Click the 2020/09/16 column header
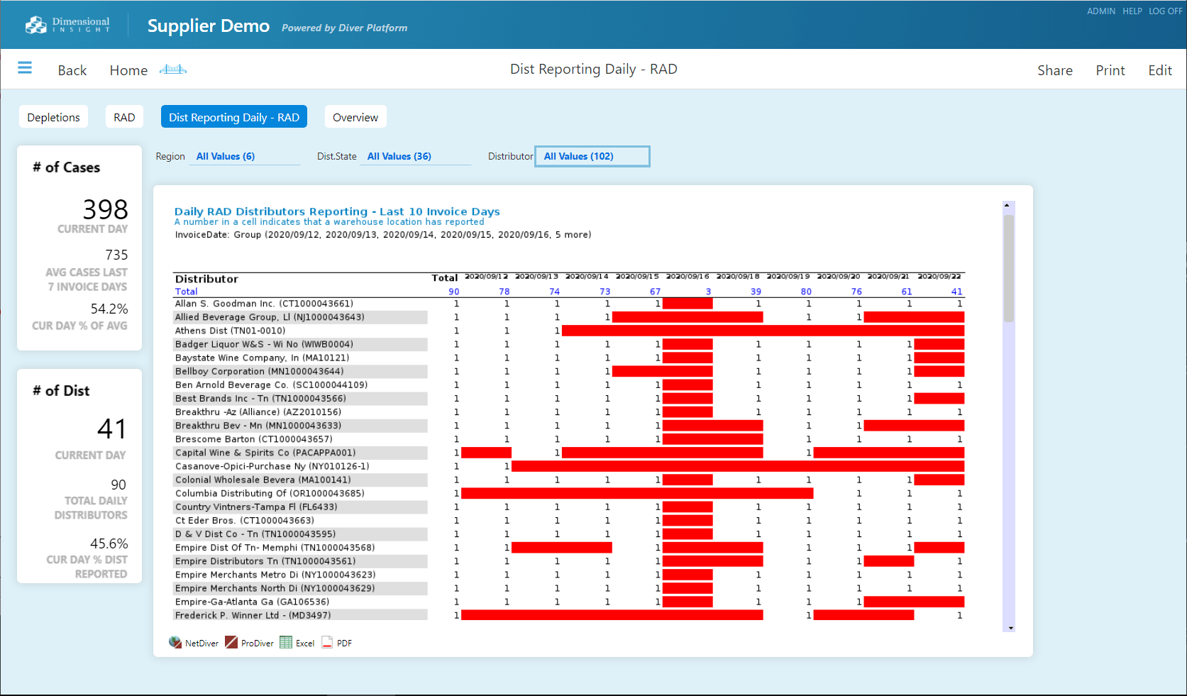 pyautogui.click(x=688, y=277)
